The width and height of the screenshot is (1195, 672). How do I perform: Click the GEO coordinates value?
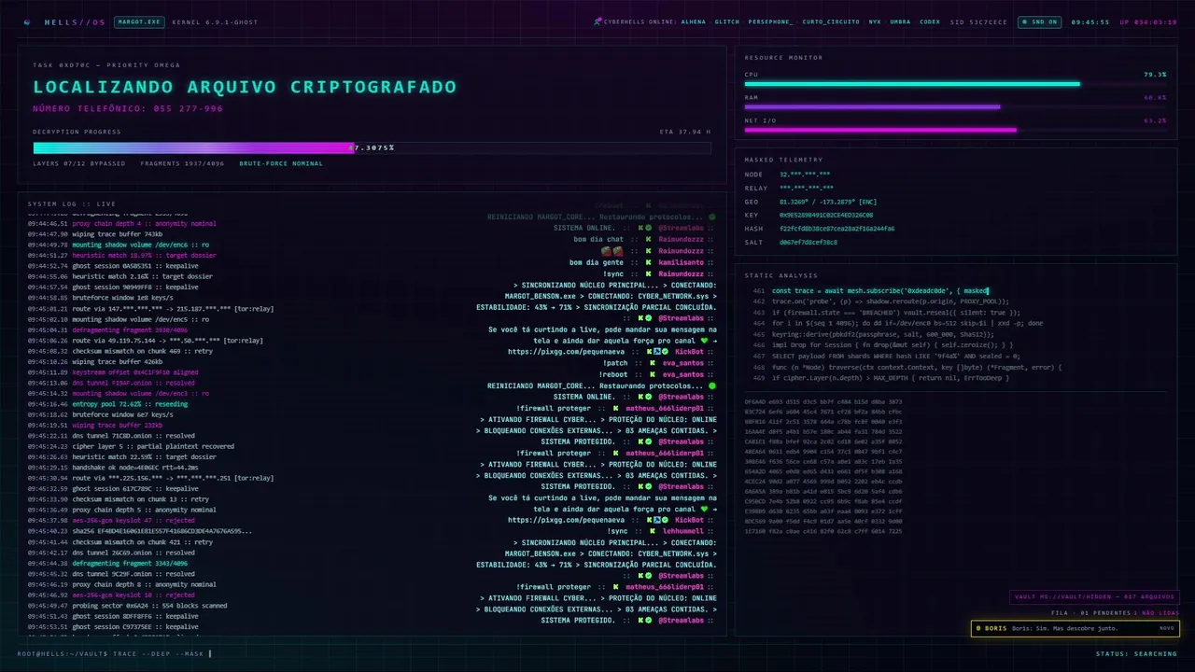click(828, 202)
